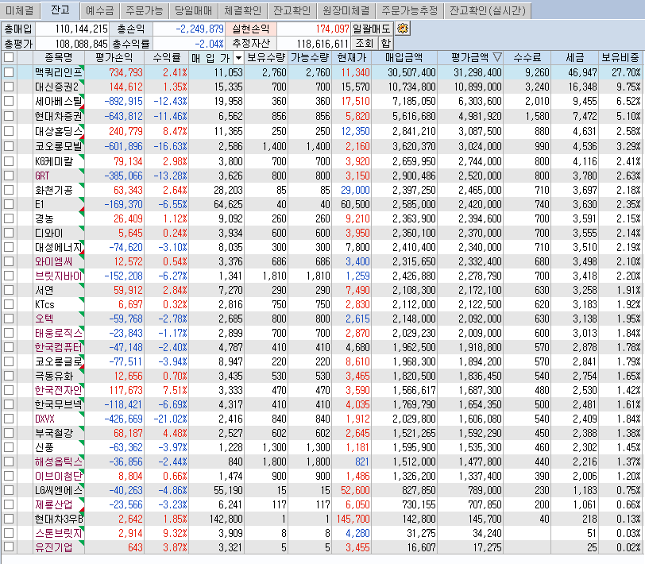Open the 체결확인 tab

click(243, 10)
